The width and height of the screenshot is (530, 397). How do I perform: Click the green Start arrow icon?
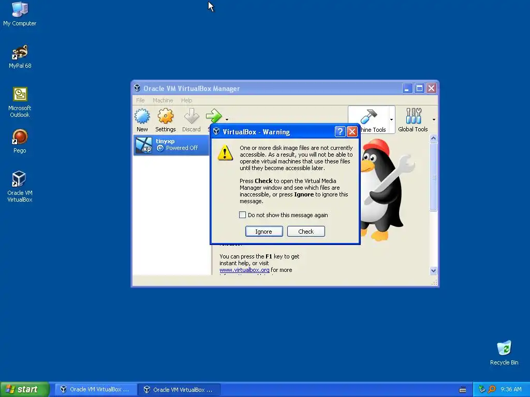point(214,116)
